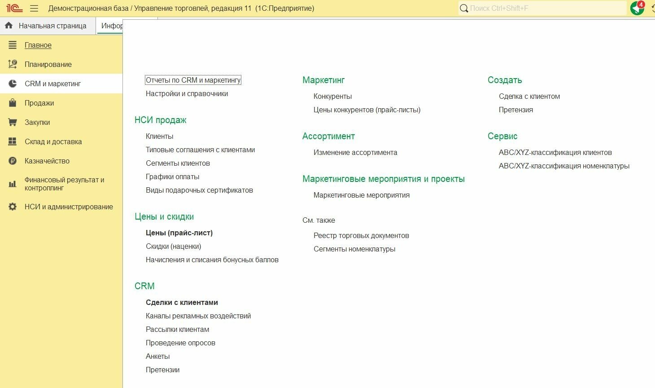Open Цены конкурентов (прайс-листы)
This screenshot has height=388, width=655.
tap(367, 110)
